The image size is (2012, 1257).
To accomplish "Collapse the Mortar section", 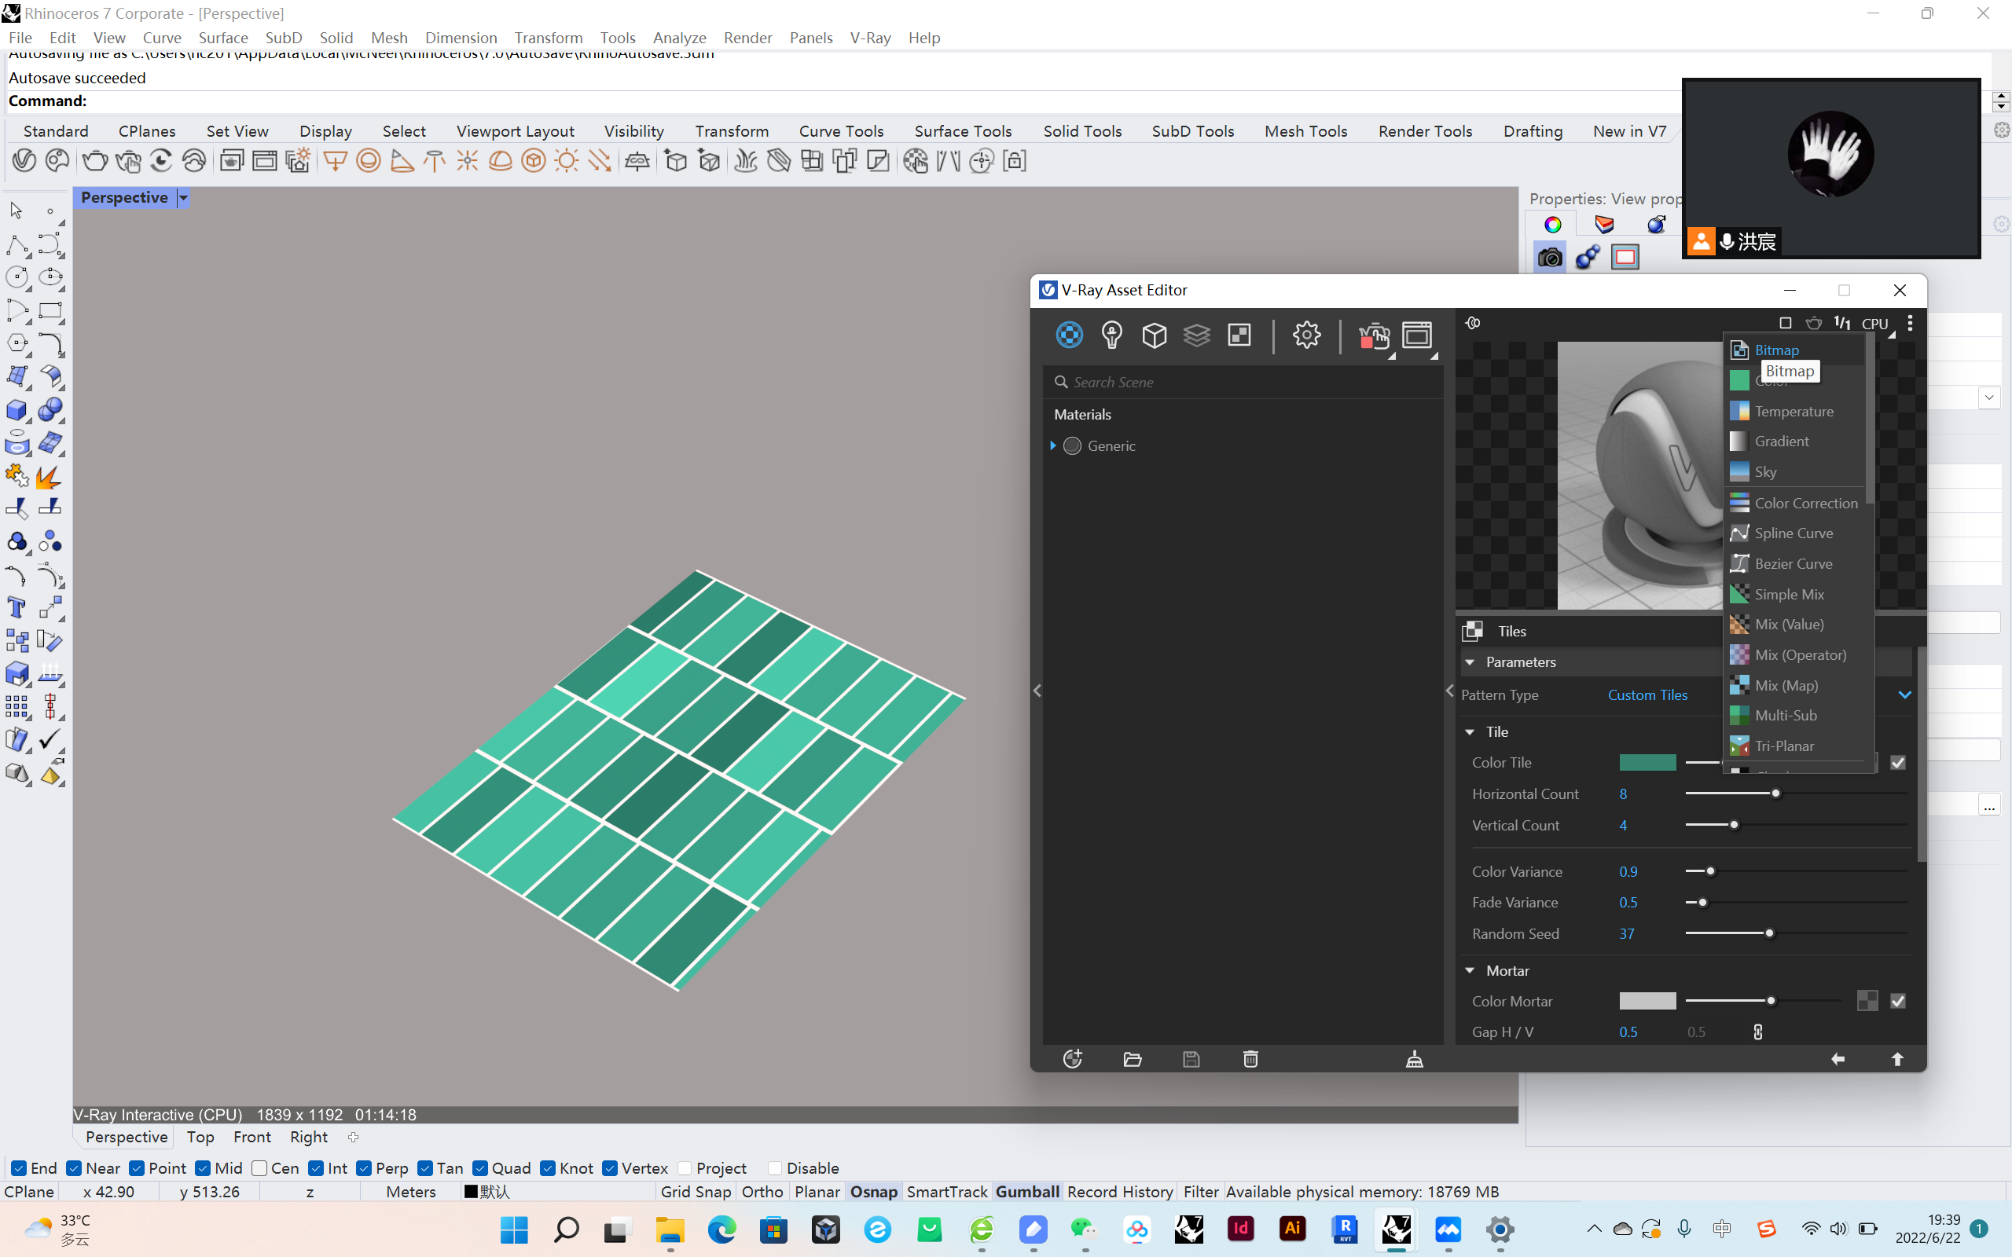I will [x=1470, y=970].
